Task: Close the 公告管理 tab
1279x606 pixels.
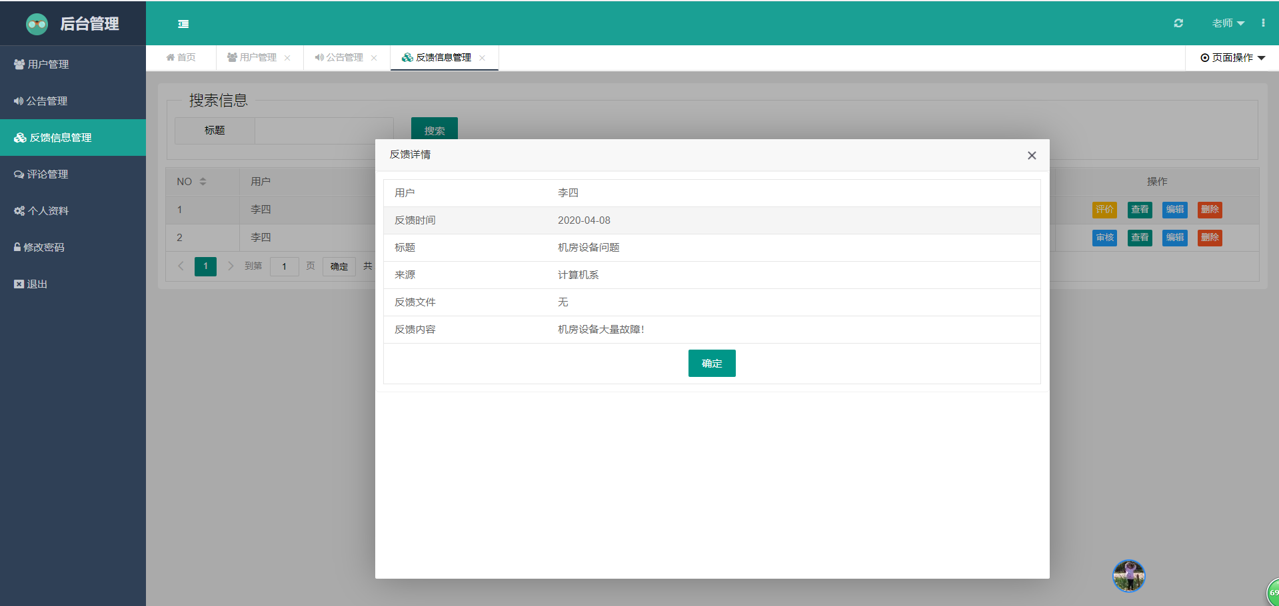Action: click(x=374, y=58)
